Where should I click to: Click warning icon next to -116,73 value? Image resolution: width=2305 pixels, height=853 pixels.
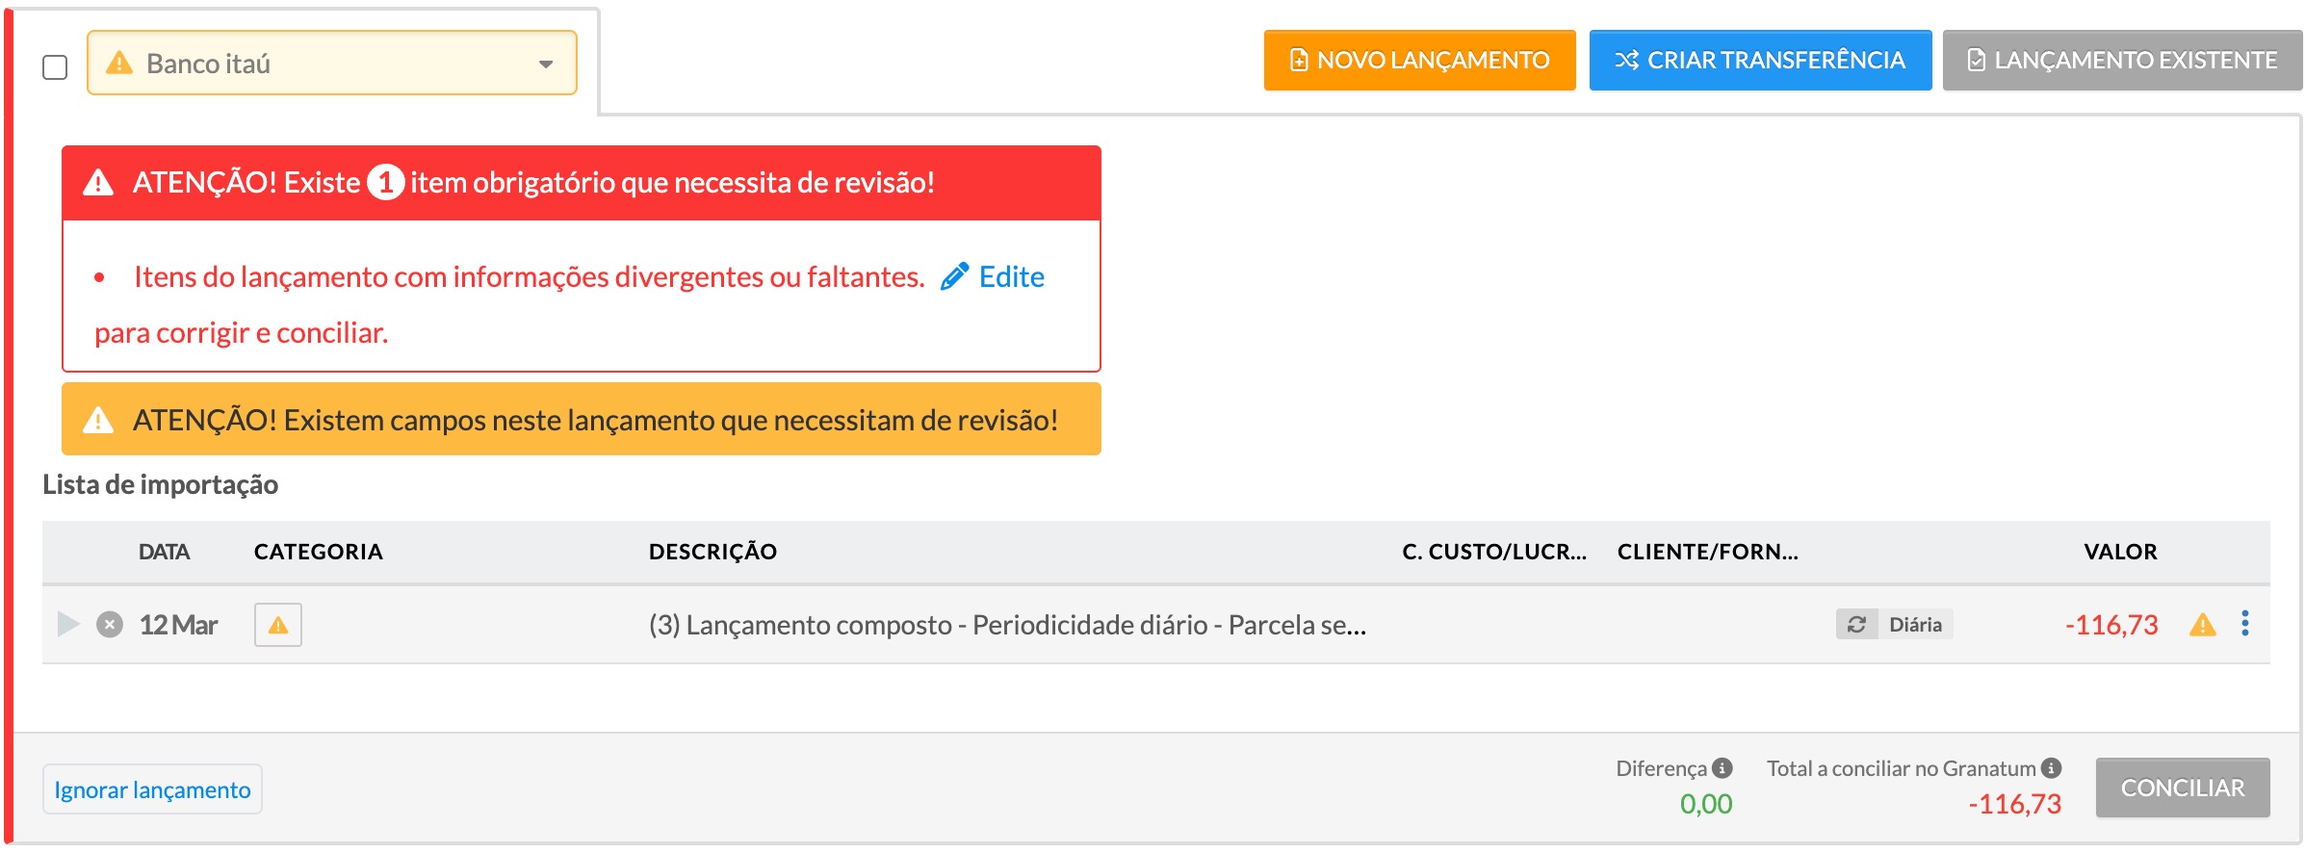point(2202,625)
